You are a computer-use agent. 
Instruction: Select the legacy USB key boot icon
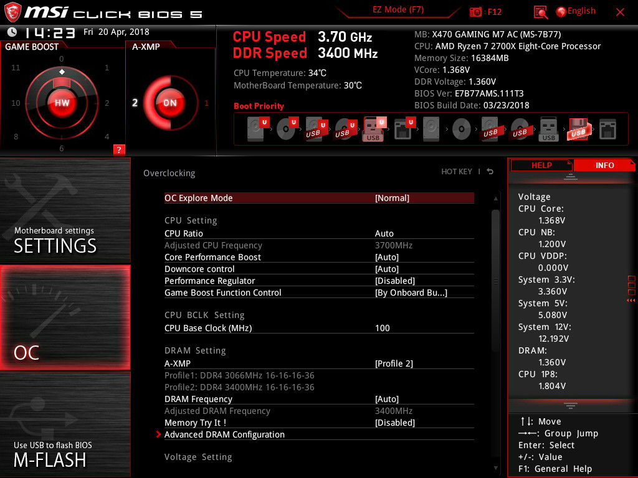click(548, 129)
